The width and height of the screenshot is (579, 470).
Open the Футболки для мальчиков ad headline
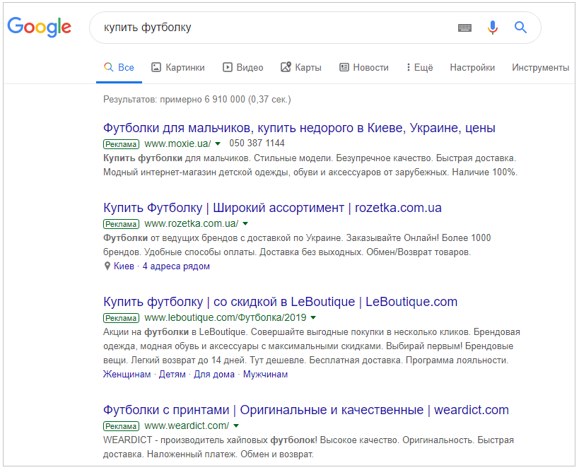point(299,128)
